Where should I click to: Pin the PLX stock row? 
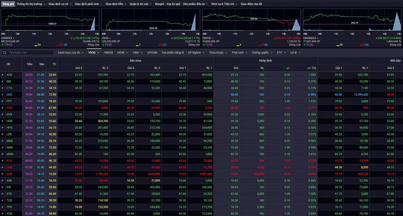(2, 160)
